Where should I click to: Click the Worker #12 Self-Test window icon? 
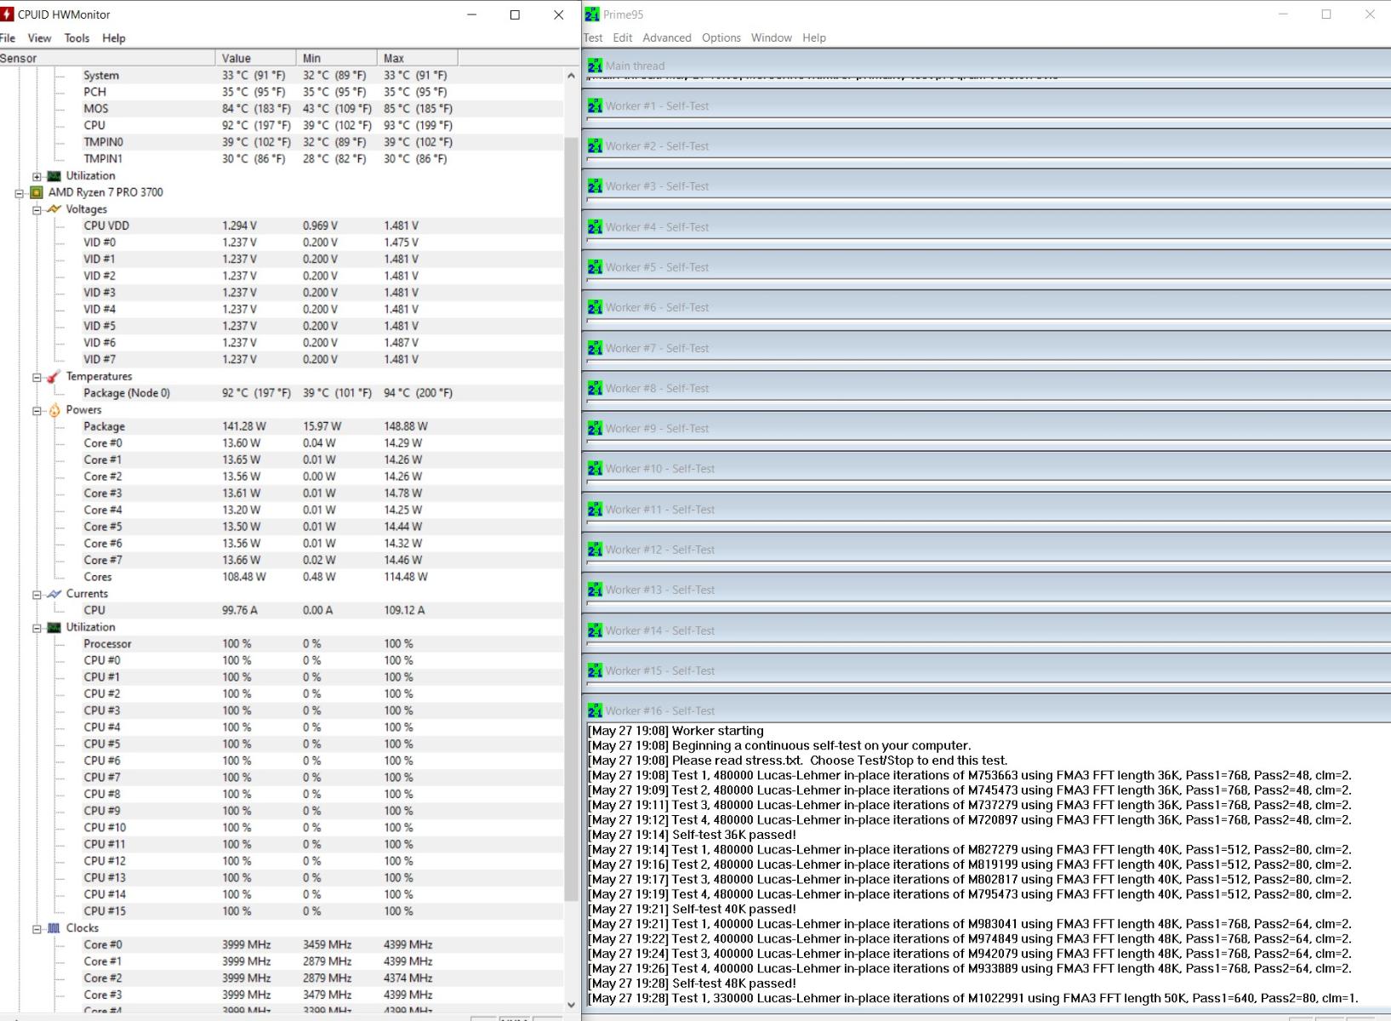[x=595, y=549]
